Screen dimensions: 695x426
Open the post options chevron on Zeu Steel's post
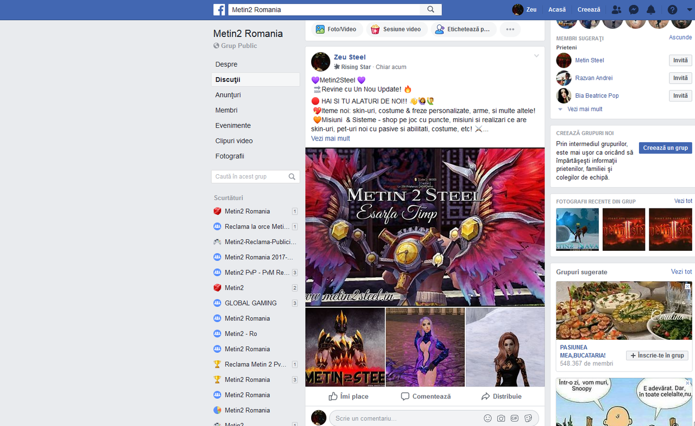click(536, 55)
